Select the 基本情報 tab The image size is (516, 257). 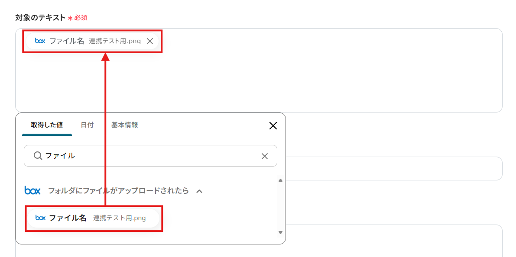pos(125,125)
